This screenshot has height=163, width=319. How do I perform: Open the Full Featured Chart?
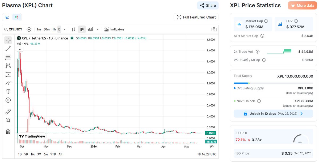(196, 17)
